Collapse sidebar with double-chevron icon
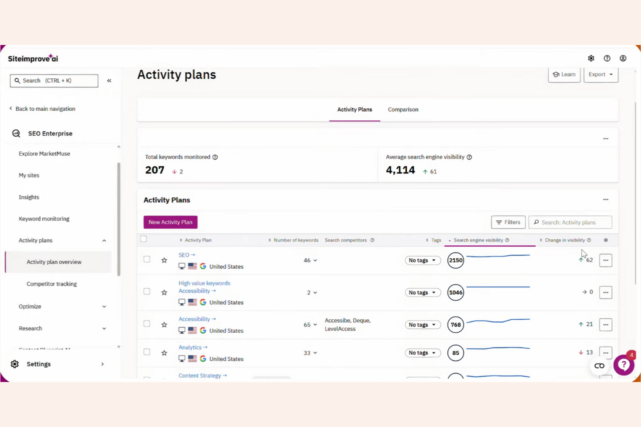Image resolution: width=641 pixels, height=427 pixels. (x=109, y=80)
